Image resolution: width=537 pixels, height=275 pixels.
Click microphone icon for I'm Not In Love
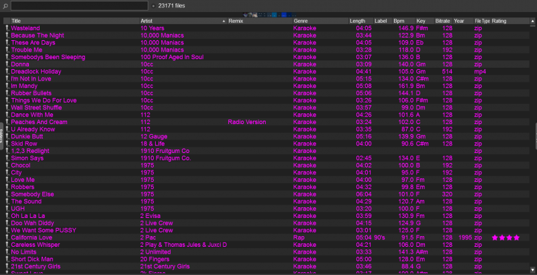[7, 78]
